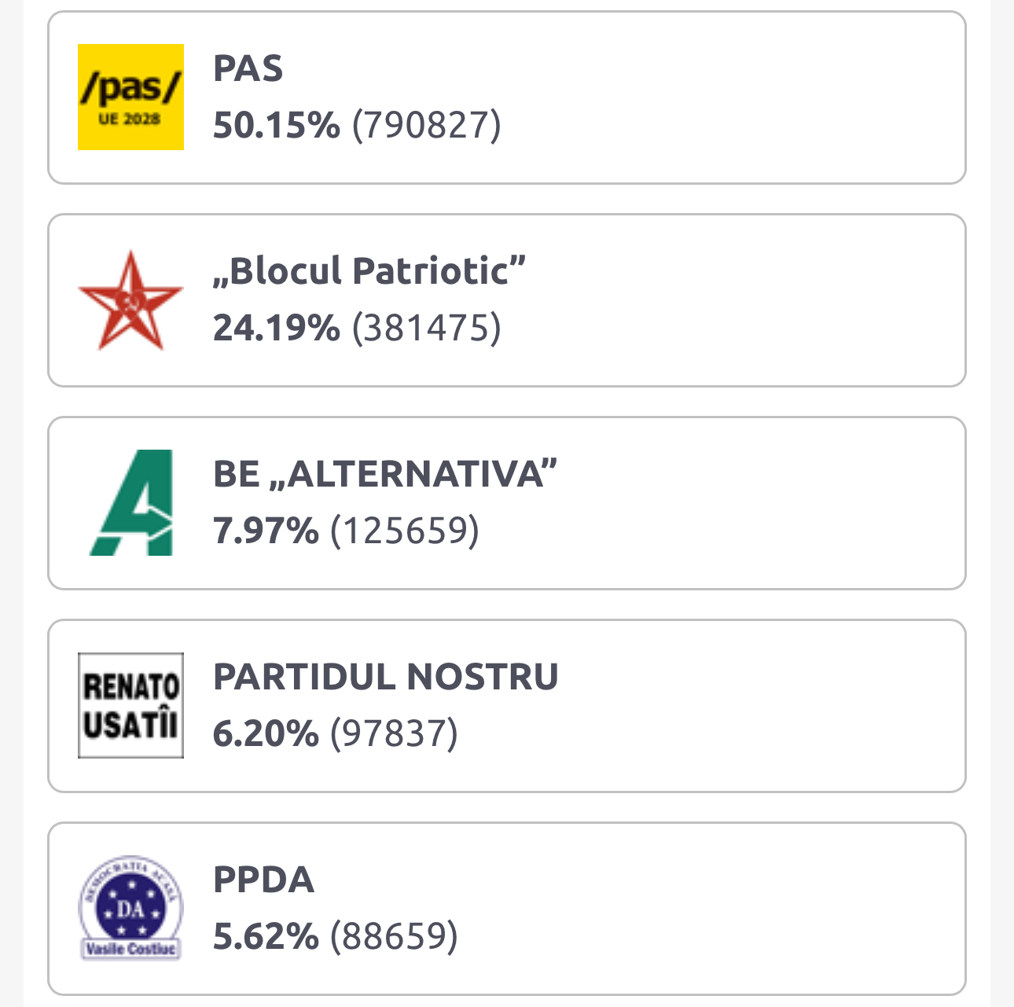
Task: Select the PPDA name heading
Action: (263, 880)
